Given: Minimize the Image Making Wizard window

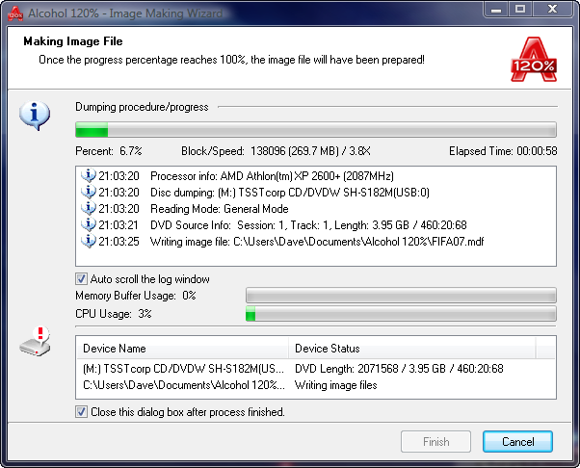Looking at the screenshot, I should [x=496, y=10].
